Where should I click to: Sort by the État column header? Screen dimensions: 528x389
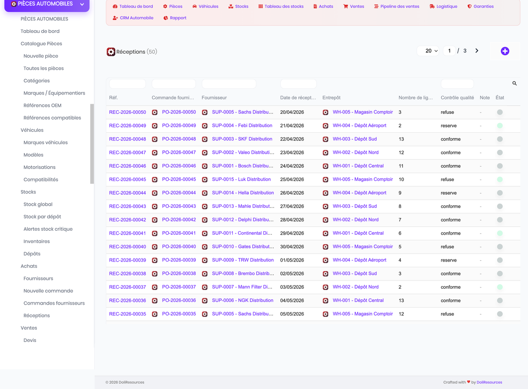(x=500, y=98)
